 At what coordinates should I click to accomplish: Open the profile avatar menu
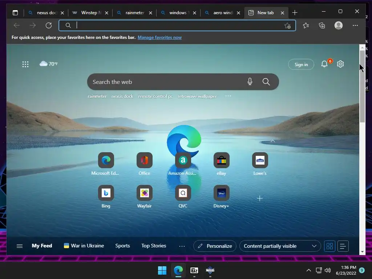coord(339,25)
